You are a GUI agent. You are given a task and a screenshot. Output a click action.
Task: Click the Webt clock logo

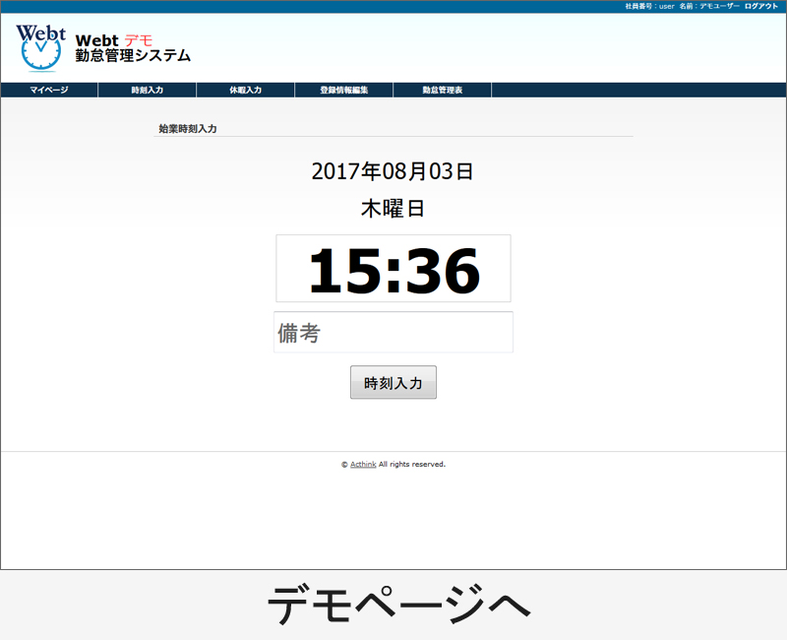click(x=40, y=47)
